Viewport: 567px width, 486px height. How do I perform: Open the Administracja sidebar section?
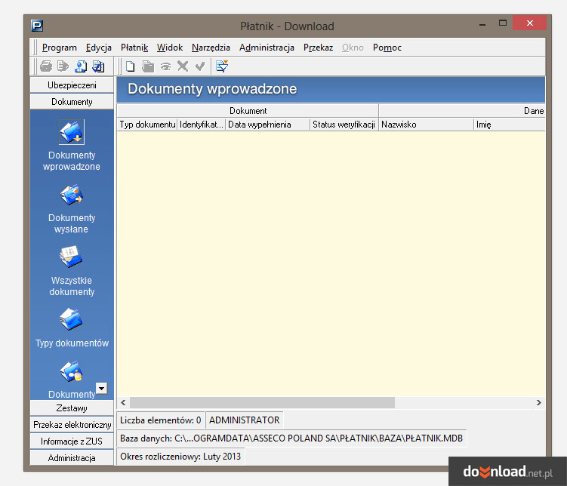pos(72,458)
